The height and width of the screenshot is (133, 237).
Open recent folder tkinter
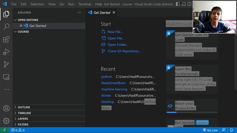106,95
